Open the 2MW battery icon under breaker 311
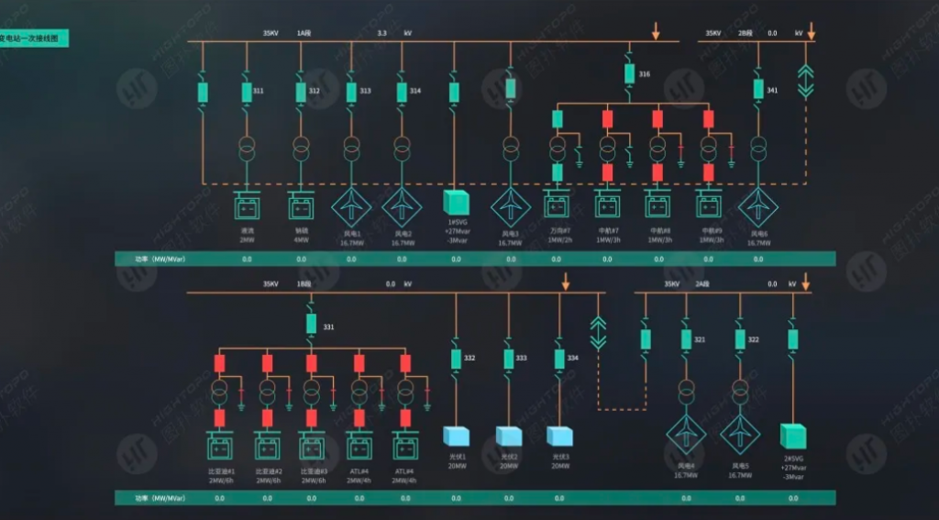 click(247, 205)
